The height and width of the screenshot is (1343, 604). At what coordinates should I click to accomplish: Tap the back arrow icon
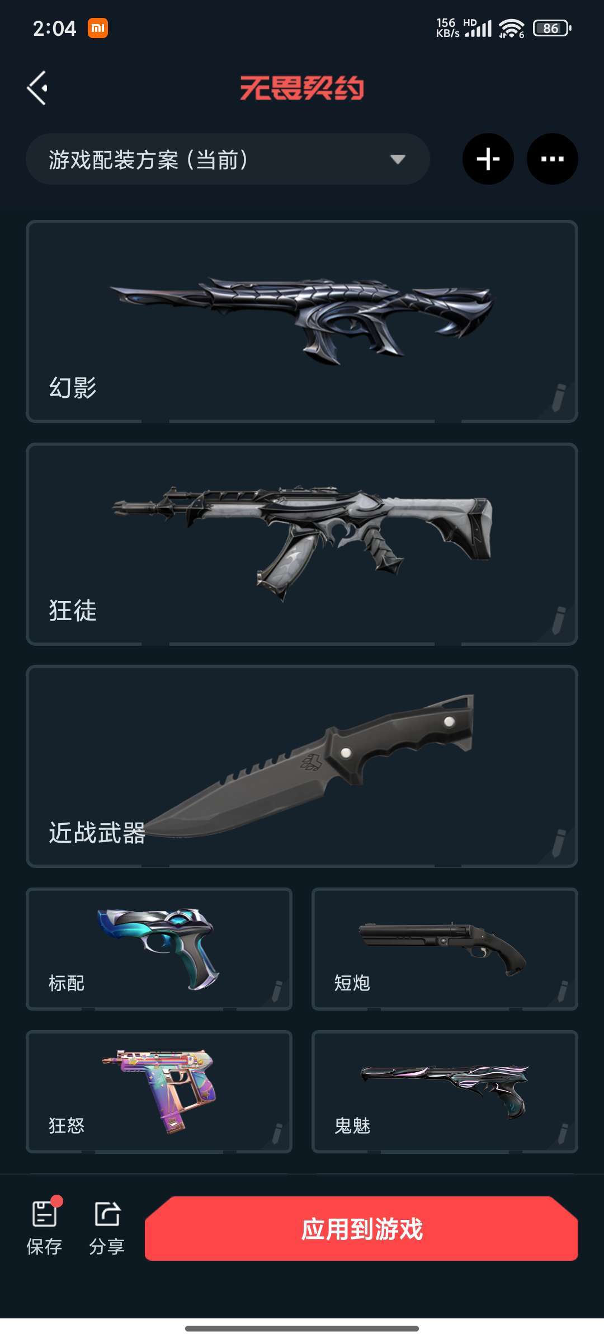(x=37, y=88)
